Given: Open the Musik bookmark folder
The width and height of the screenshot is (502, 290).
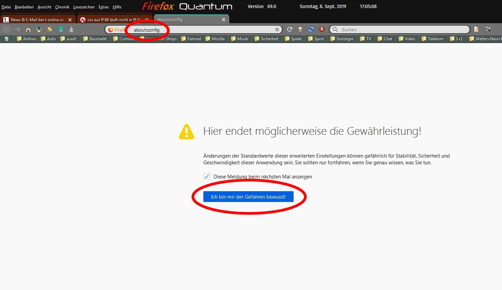Looking at the screenshot, I should [239, 39].
